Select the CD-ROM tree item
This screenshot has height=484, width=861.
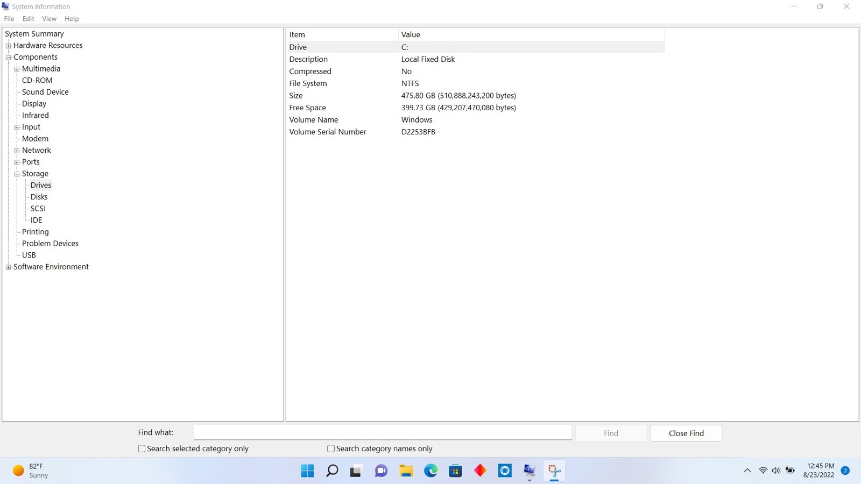pos(37,80)
